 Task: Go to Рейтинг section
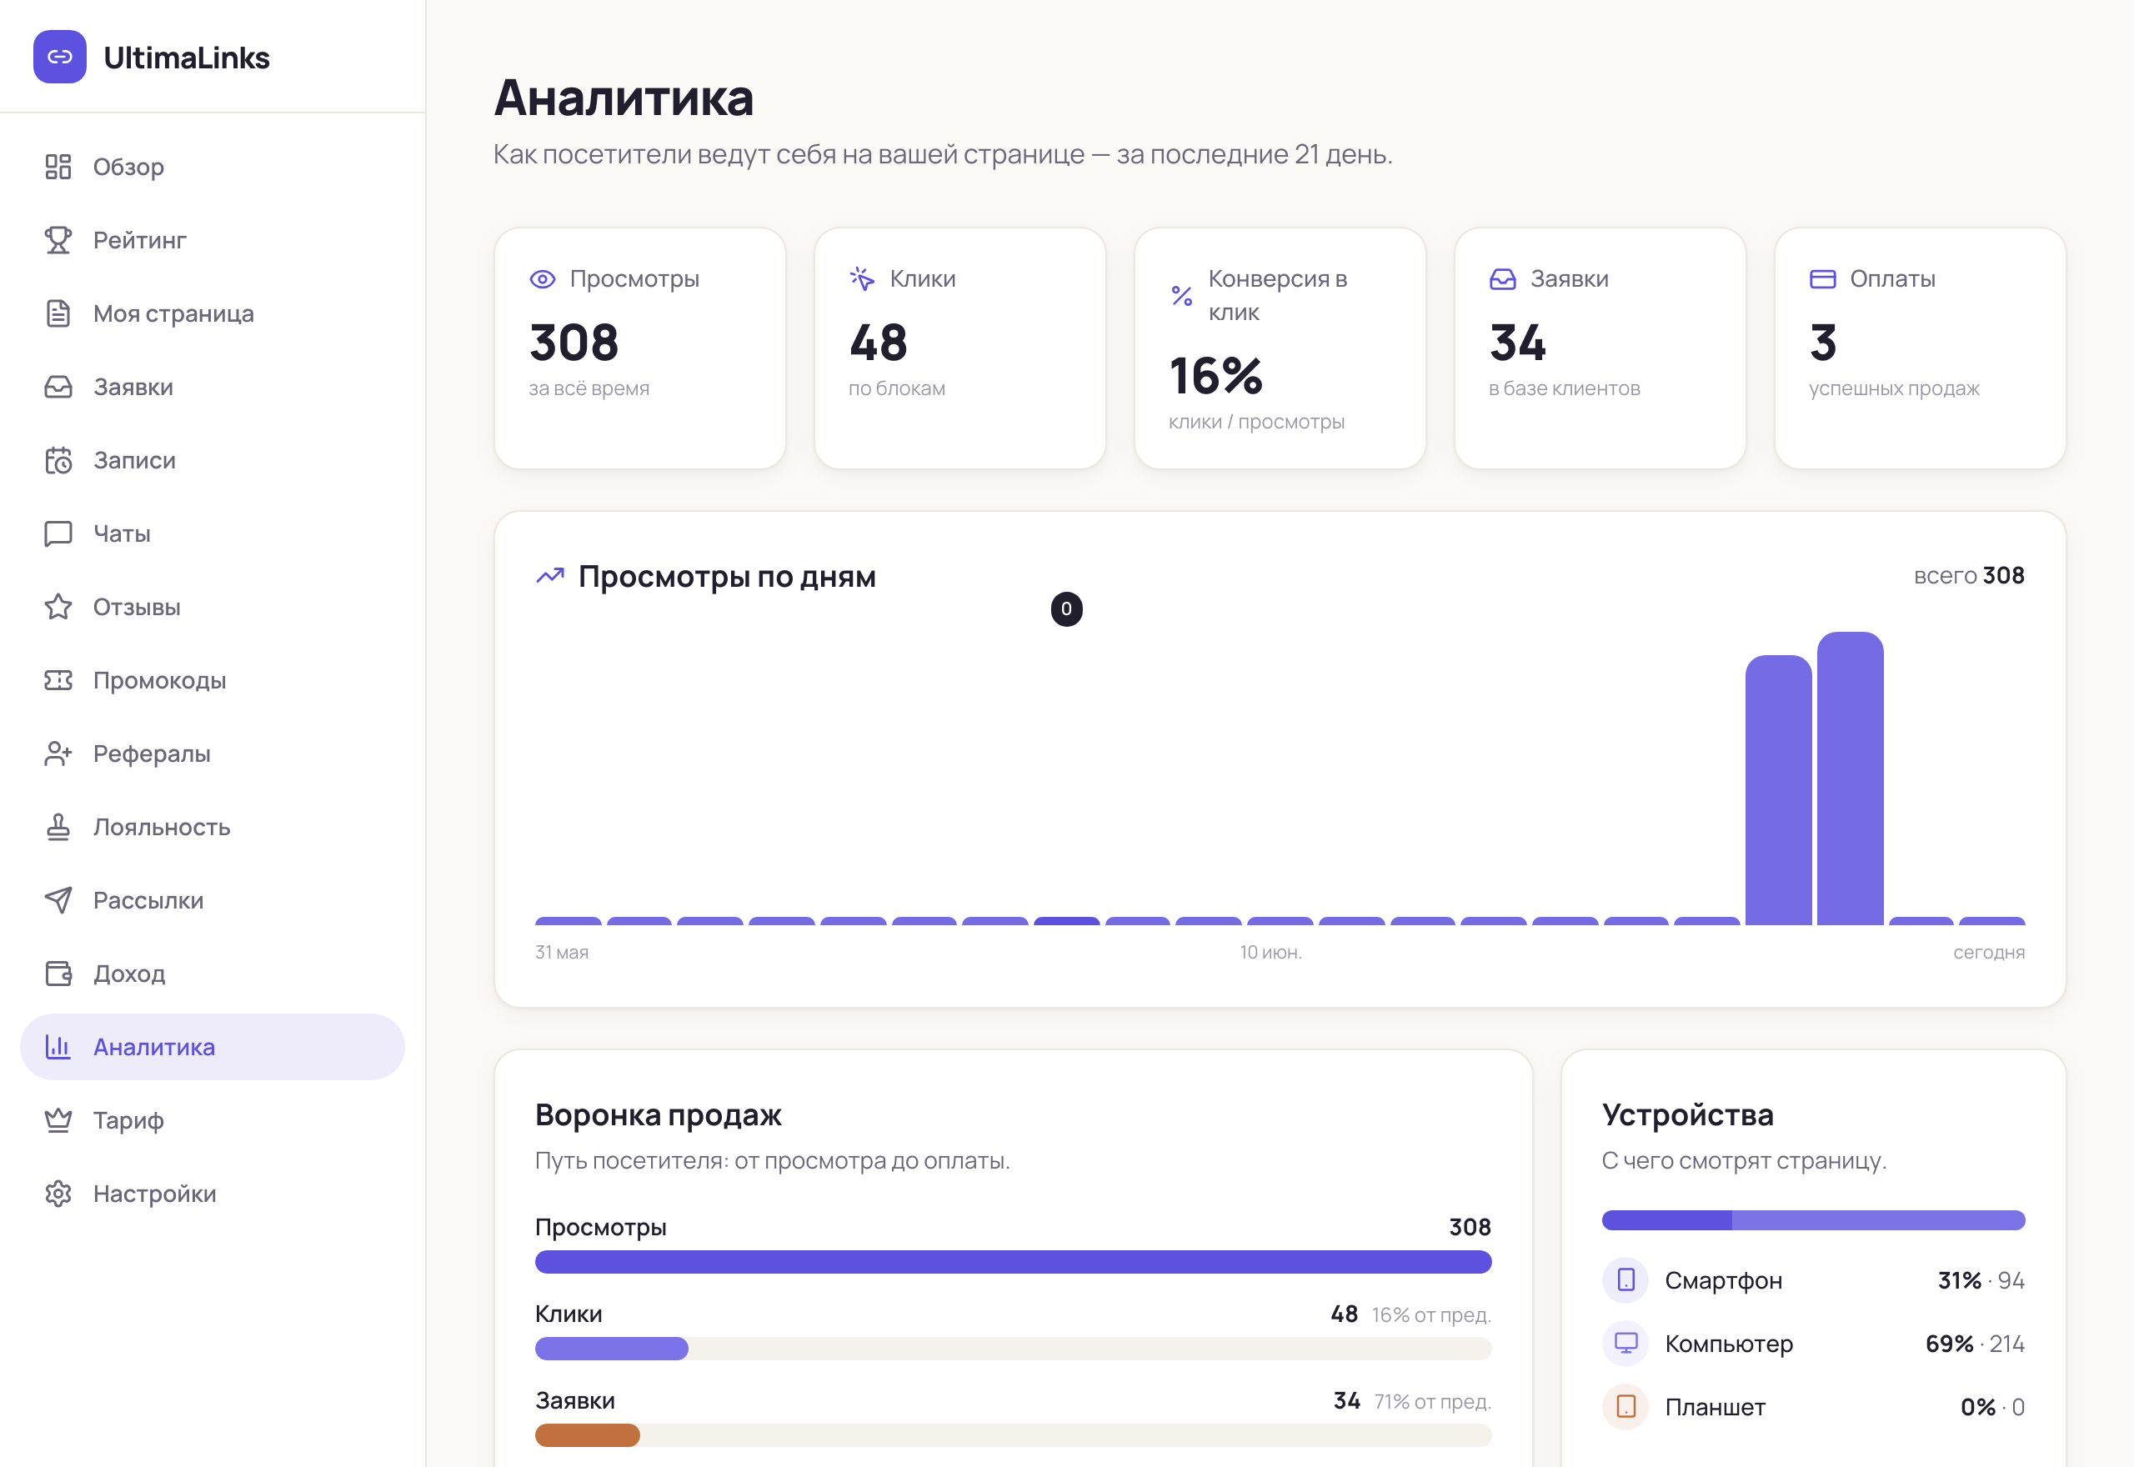coord(213,240)
